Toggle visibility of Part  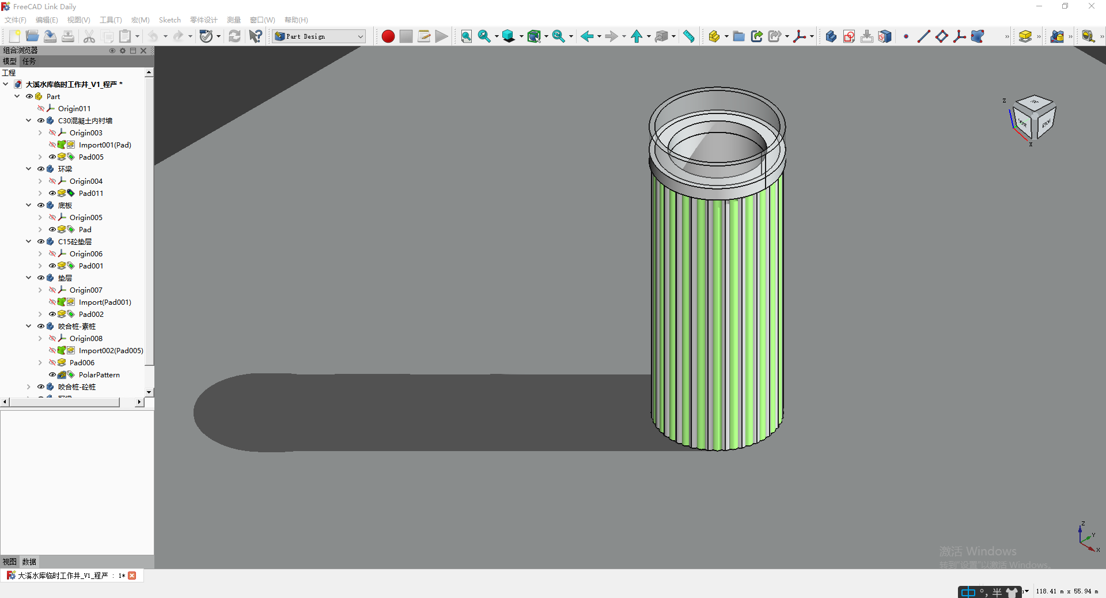tap(29, 96)
